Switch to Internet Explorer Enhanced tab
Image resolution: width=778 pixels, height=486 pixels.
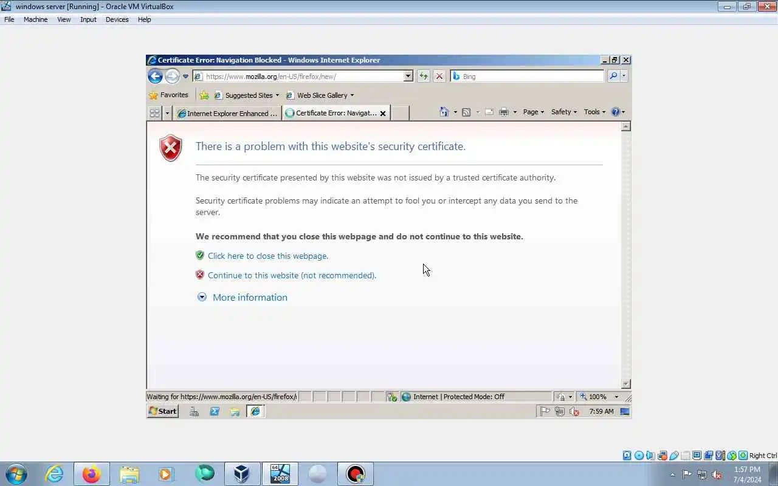227,113
